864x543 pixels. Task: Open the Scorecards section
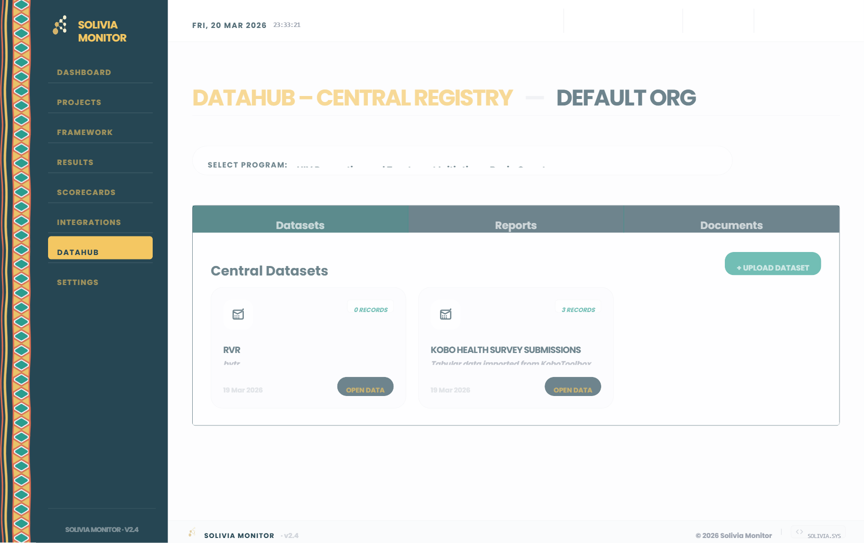click(86, 192)
